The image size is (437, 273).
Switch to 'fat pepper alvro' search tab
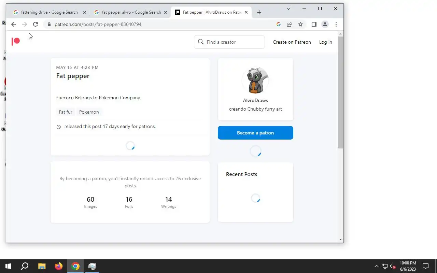coord(131,12)
